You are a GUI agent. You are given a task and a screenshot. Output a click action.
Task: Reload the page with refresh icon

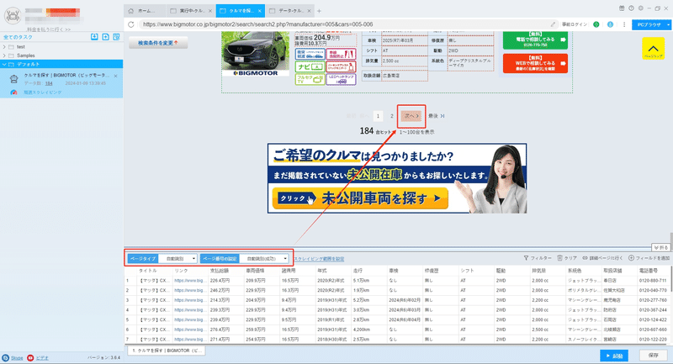(x=131, y=24)
